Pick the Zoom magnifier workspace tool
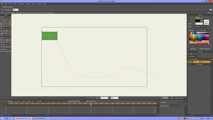The height and width of the screenshot is (120, 213). (4, 51)
